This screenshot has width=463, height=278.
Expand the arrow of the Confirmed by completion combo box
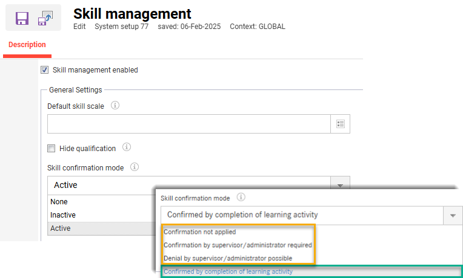[452, 215]
